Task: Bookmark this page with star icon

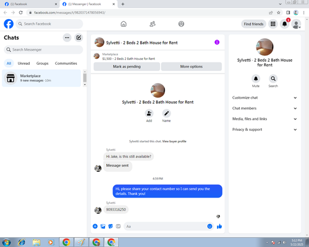Action: pos(279,12)
